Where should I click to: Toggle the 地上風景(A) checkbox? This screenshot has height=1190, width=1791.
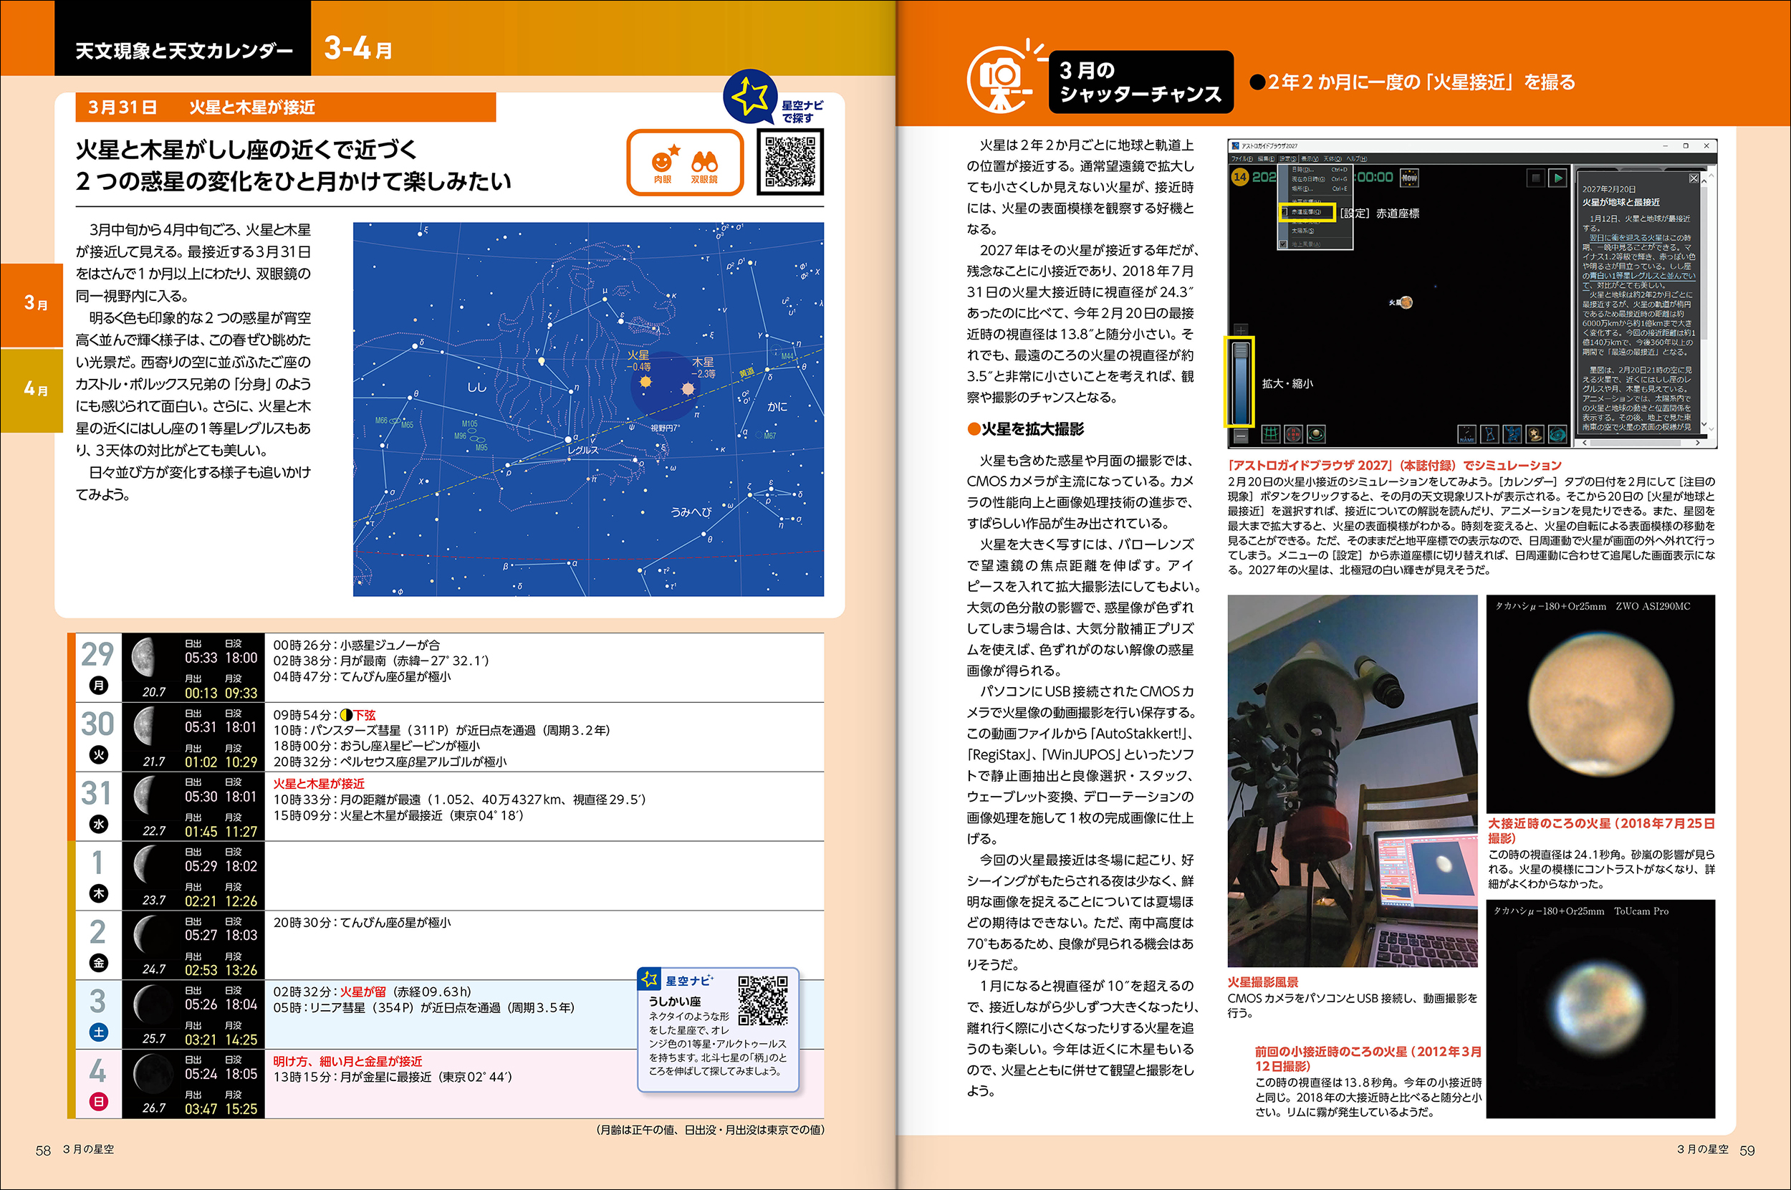click(1283, 244)
